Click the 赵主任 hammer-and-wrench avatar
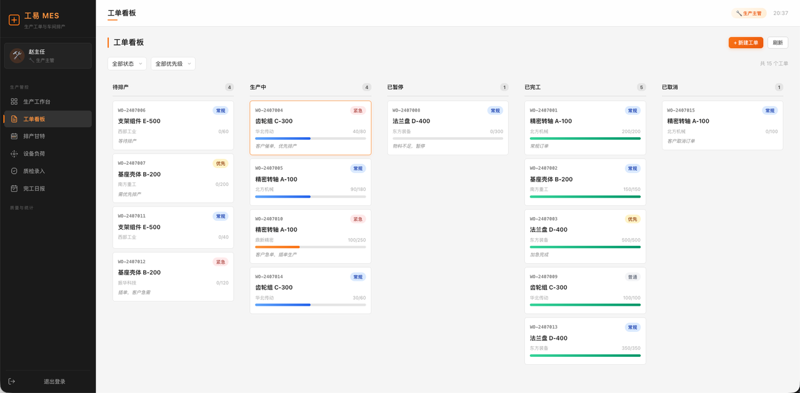 pos(17,56)
